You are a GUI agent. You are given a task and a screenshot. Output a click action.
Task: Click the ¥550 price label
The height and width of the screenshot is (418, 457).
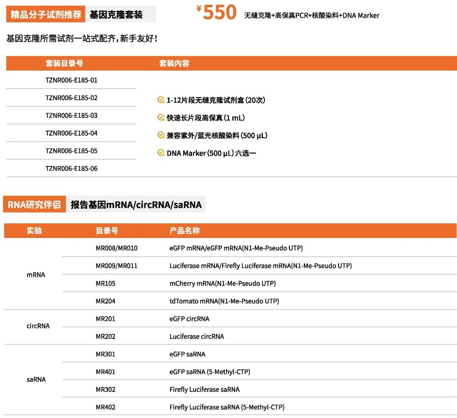click(x=216, y=13)
